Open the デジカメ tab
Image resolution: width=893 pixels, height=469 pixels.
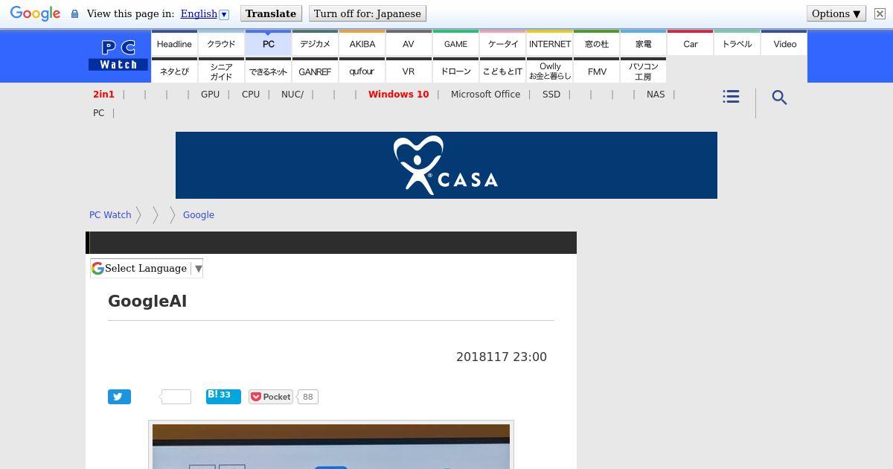(x=315, y=43)
